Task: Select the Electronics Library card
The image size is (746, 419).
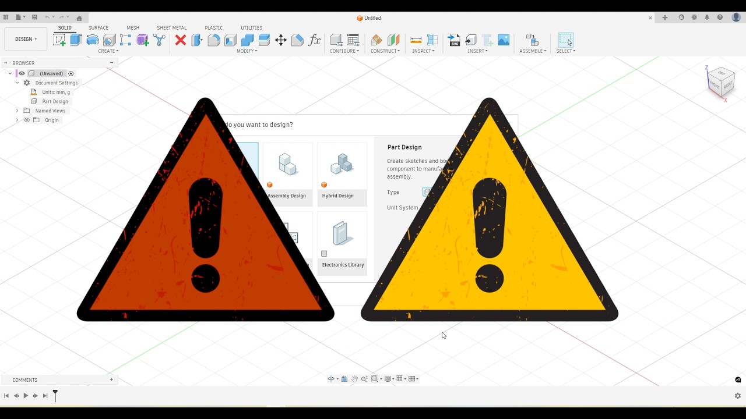Action: [x=342, y=243]
